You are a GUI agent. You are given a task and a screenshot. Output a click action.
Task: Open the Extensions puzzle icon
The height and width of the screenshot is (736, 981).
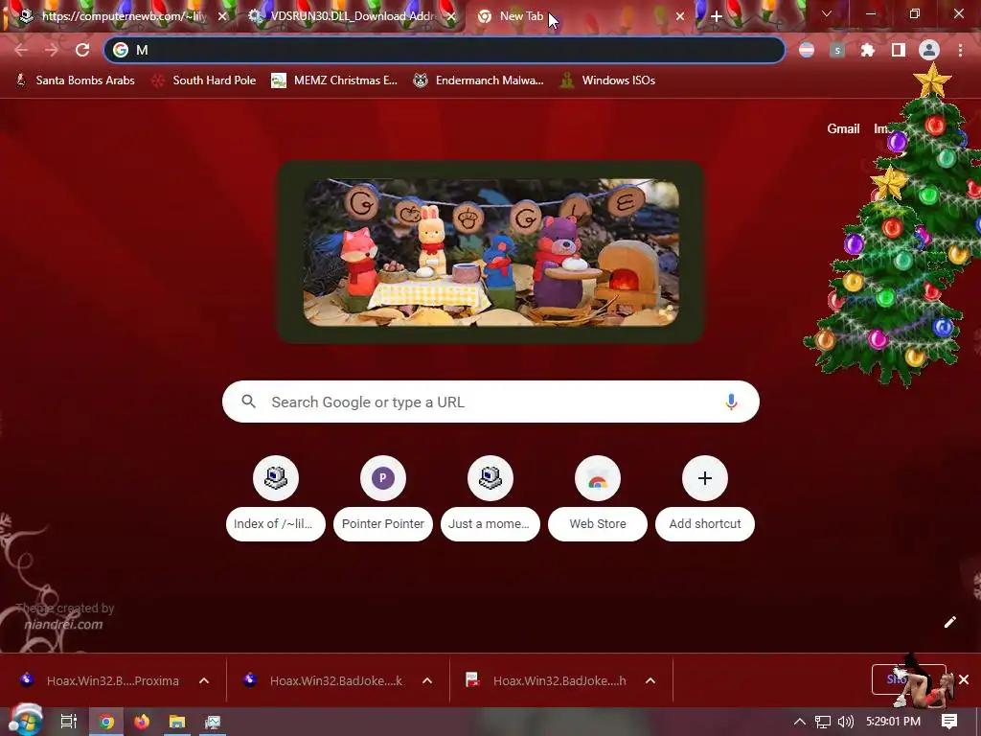pos(867,50)
